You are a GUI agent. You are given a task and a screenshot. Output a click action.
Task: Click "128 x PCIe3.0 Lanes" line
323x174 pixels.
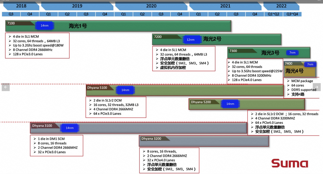coord(28,54)
